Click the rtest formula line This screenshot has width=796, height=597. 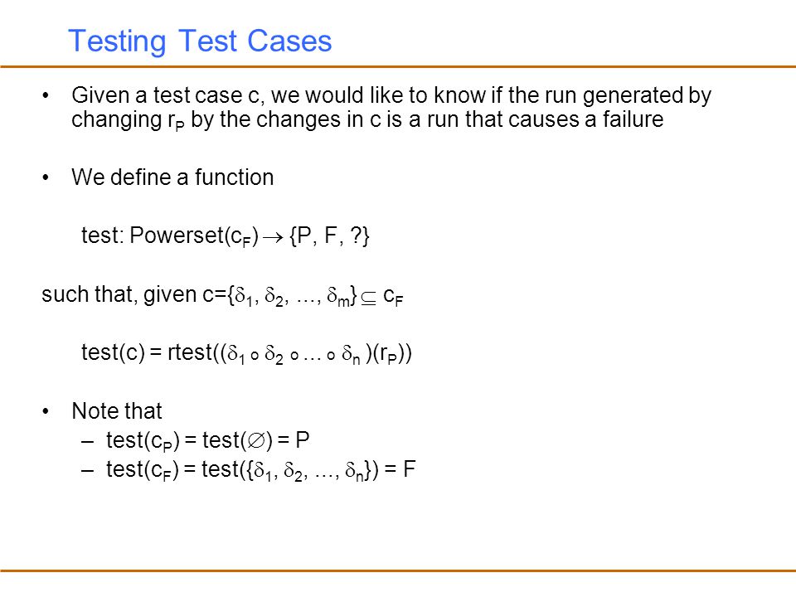pyautogui.click(x=247, y=353)
